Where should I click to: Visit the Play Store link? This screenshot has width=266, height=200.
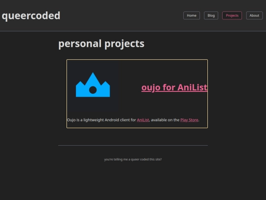189,120
